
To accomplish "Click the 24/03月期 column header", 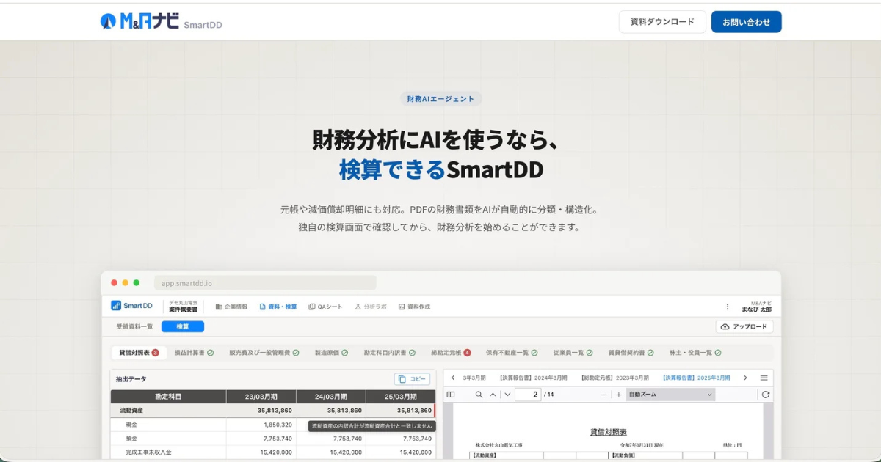I will point(330,397).
